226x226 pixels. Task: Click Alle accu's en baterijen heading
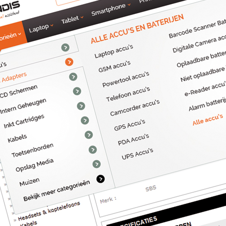(x=137, y=29)
